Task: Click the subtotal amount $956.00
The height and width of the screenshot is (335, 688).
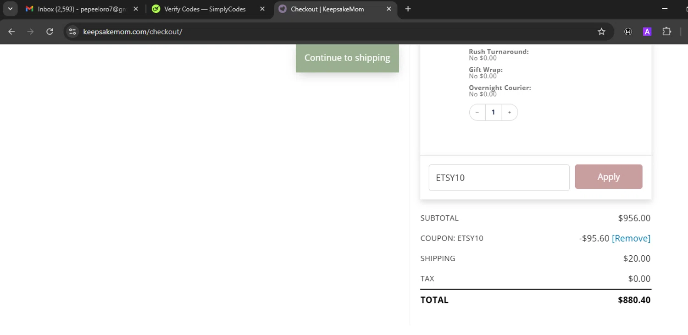Action: click(634, 218)
